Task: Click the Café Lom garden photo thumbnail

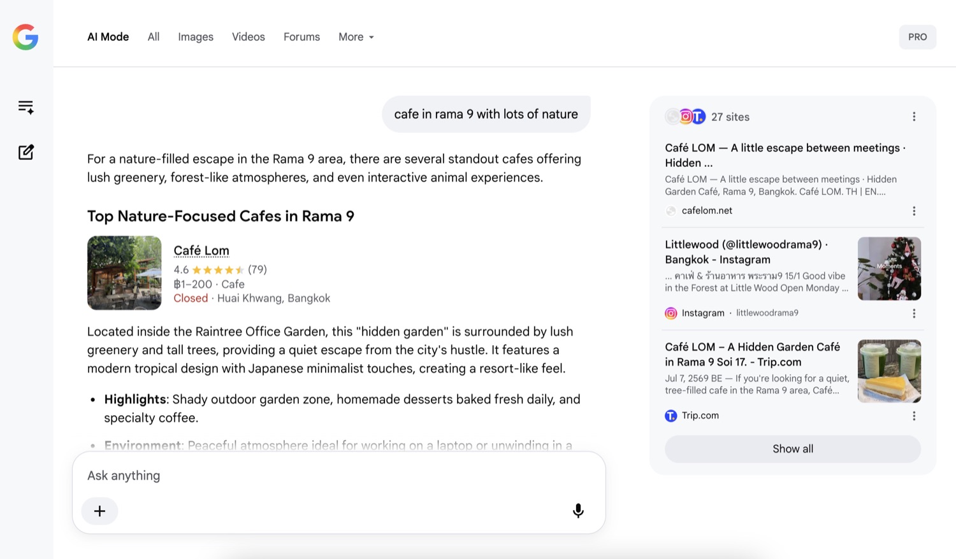Action: click(x=124, y=273)
